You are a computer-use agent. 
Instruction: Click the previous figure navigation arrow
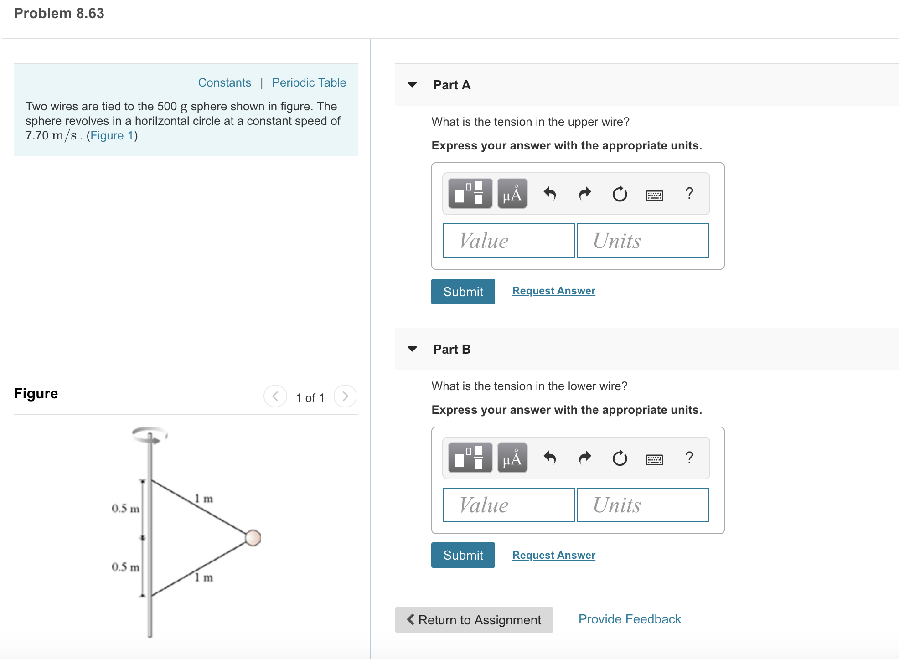tap(275, 396)
